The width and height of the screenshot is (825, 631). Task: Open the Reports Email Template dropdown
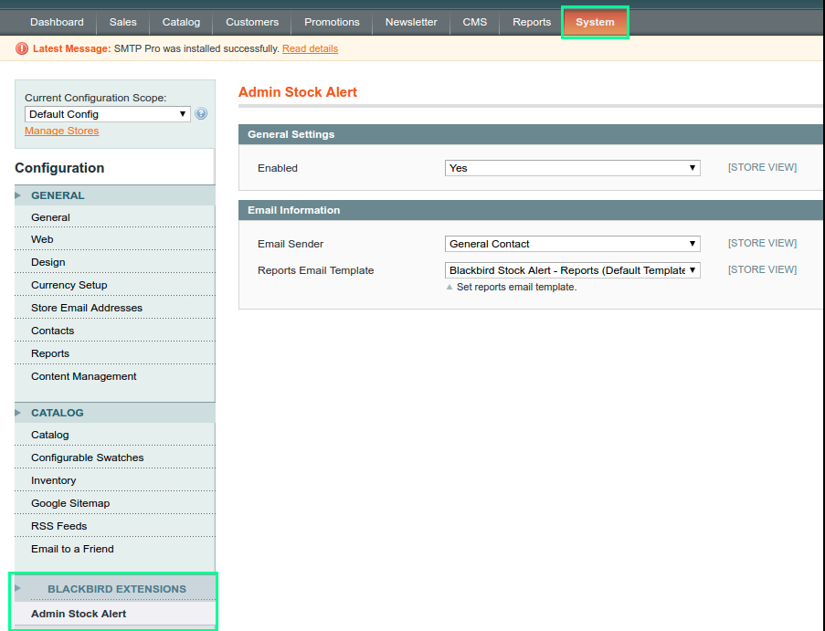coord(573,270)
